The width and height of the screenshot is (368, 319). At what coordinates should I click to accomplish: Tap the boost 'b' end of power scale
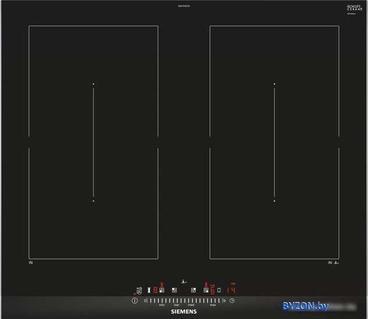tap(224, 300)
